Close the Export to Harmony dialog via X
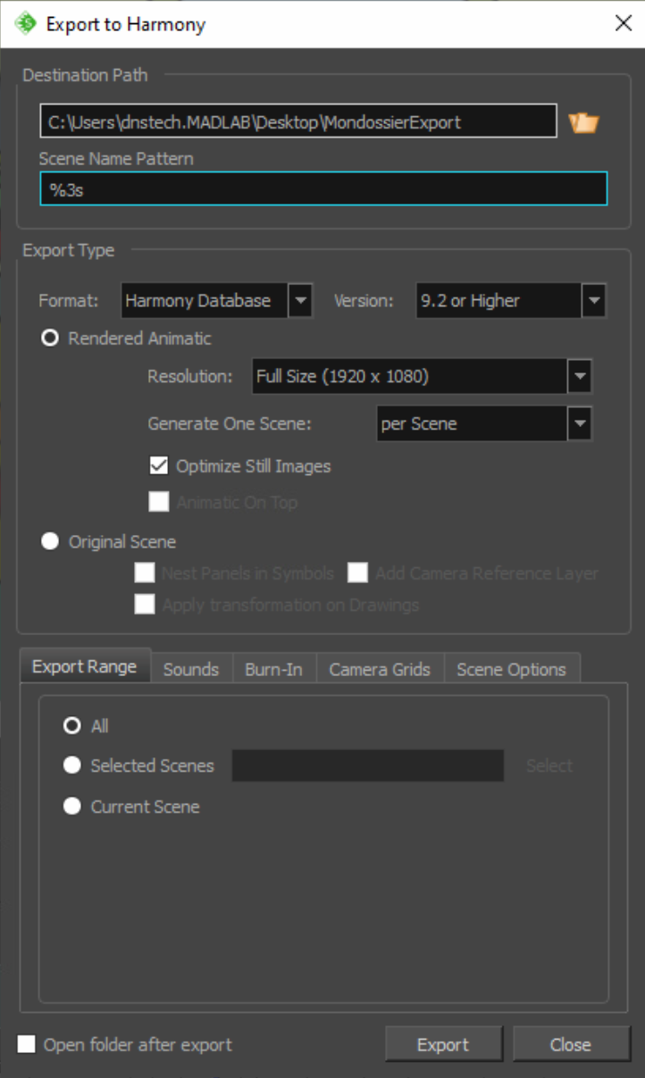645x1078 pixels. pyautogui.click(x=624, y=23)
